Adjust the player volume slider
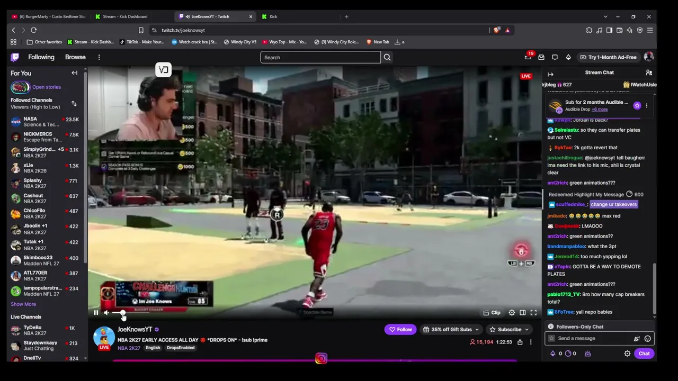 pos(131,313)
